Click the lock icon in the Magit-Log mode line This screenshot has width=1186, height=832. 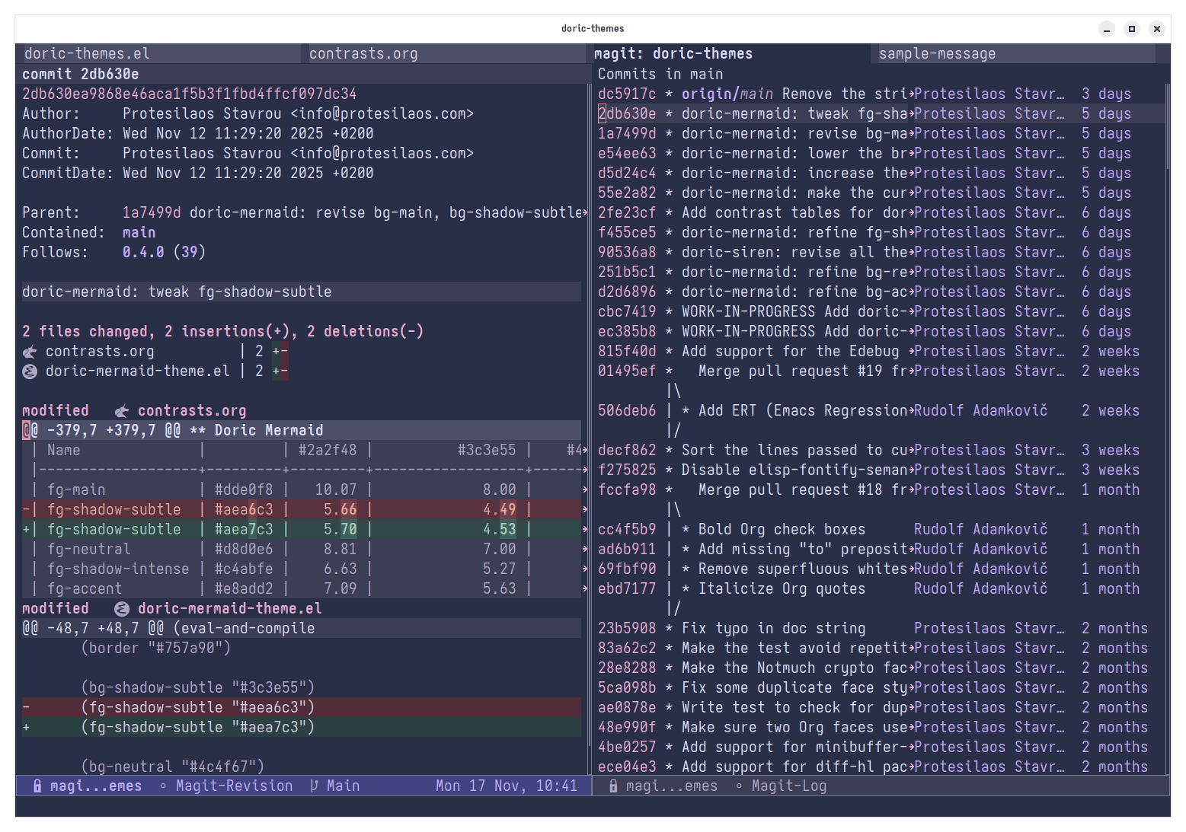[613, 786]
